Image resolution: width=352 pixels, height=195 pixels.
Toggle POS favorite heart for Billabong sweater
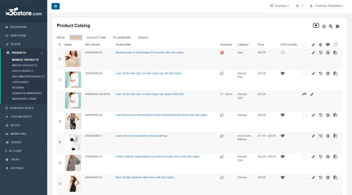coord(283,53)
